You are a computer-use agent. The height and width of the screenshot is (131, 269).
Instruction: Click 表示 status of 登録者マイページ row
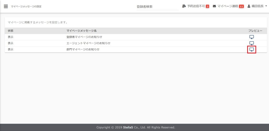point(11,37)
